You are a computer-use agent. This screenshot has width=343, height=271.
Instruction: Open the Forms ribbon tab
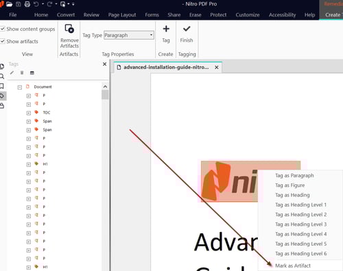pyautogui.click(x=152, y=15)
